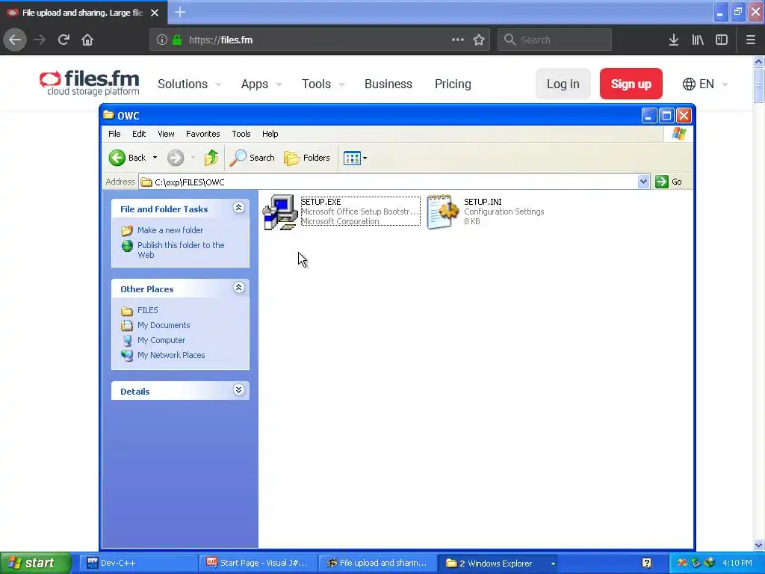Open the Back button history dropdown
Screen dimensions: 765x574
pyautogui.click(x=155, y=158)
